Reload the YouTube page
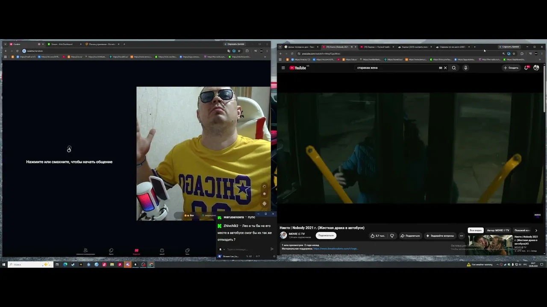This screenshot has height=307, width=547. click(292, 54)
